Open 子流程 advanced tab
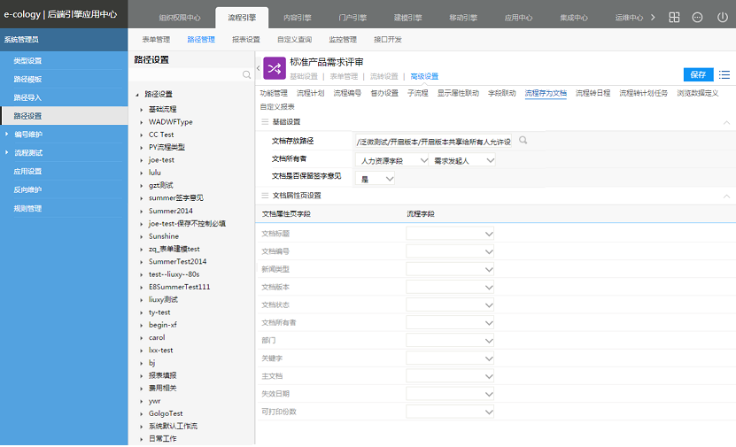 (418, 93)
